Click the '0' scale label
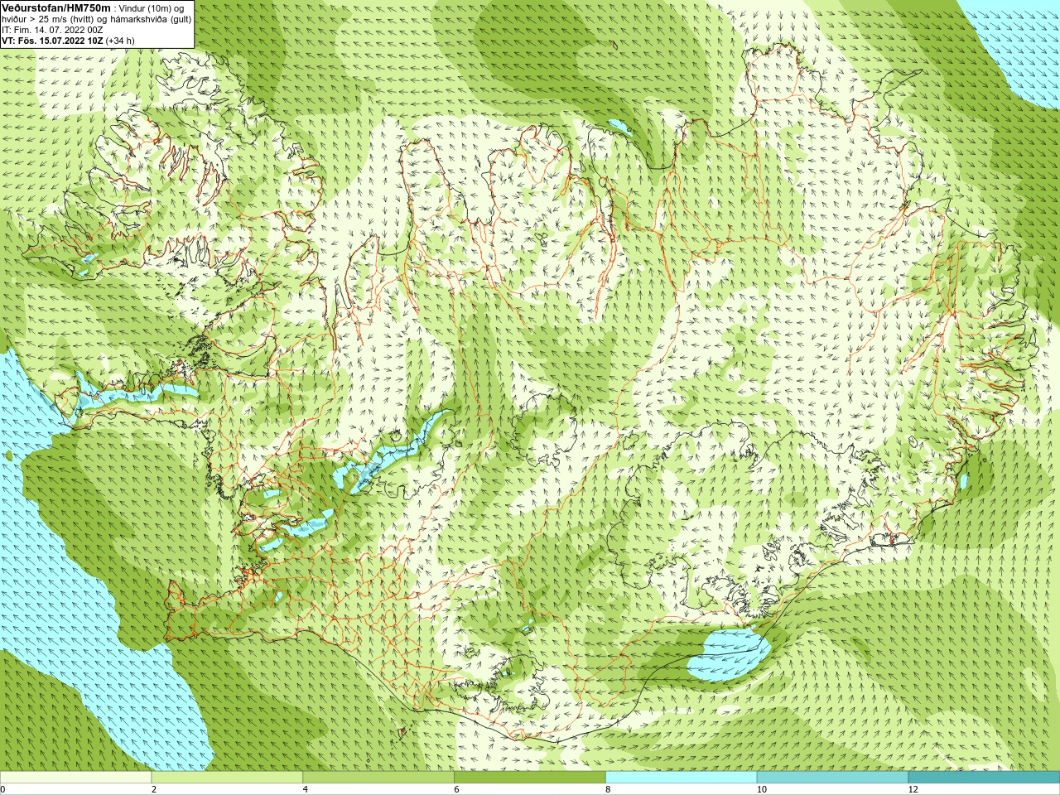Viewport: 1060px width, 795px height. click(x=2, y=789)
